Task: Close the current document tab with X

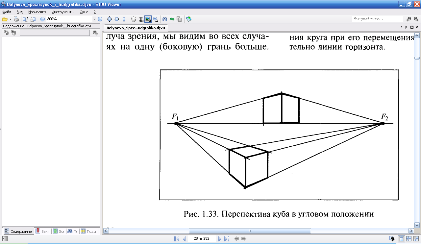Action: (417, 27)
